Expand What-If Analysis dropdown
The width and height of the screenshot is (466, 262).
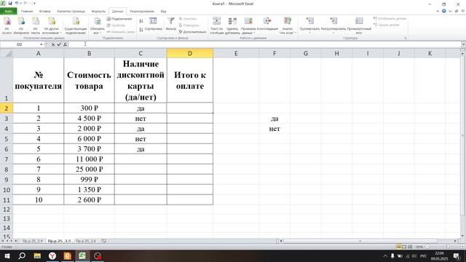288,25
